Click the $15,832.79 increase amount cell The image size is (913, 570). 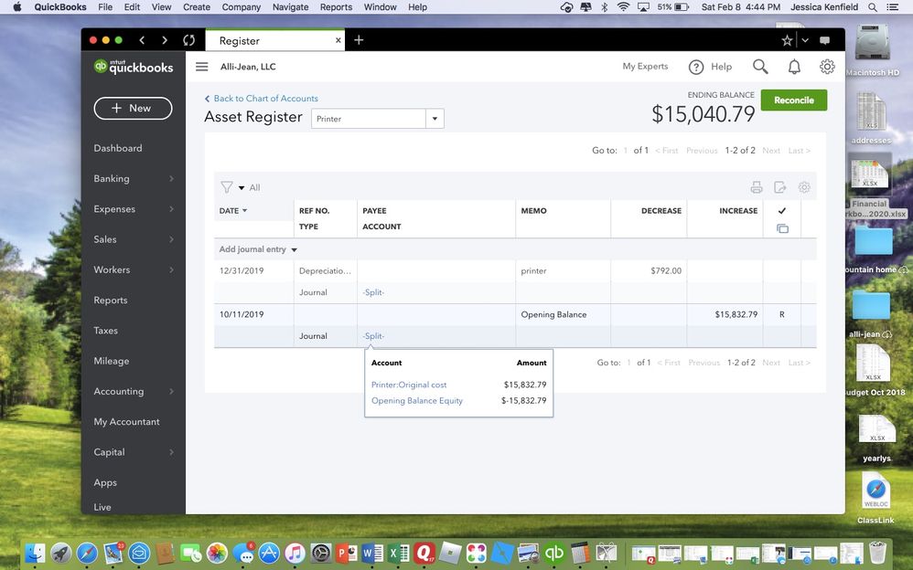tap(725, 314)
